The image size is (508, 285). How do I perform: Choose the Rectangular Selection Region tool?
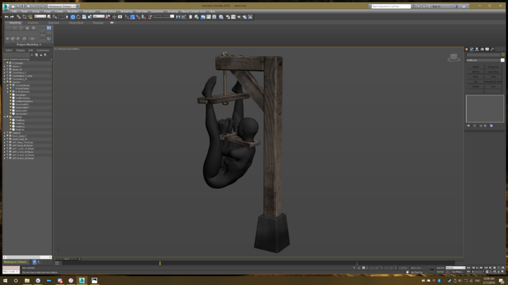[x=60, y=17]
